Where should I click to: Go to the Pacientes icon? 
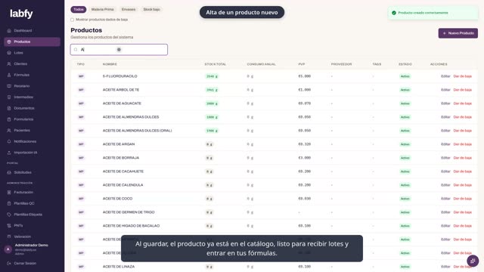coord(9,131)
